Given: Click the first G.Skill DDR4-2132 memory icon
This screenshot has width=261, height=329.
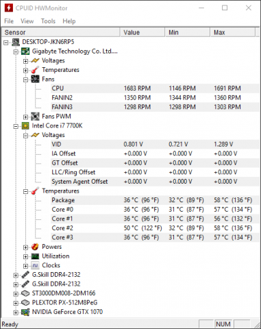Looking at the screenshot, I should click(25, 275).
